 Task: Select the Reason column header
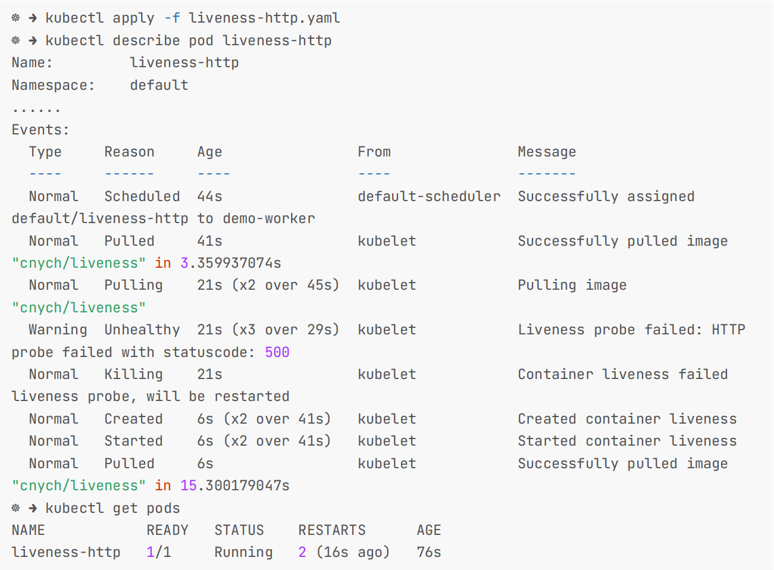point(129,152)
